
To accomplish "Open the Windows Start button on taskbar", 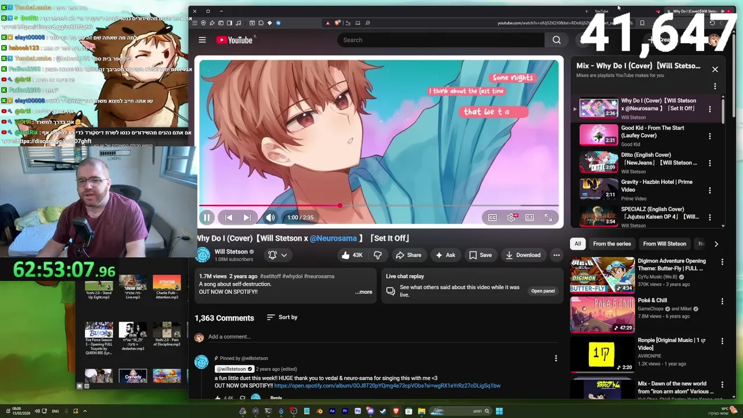I will click(x=499, y=411).
